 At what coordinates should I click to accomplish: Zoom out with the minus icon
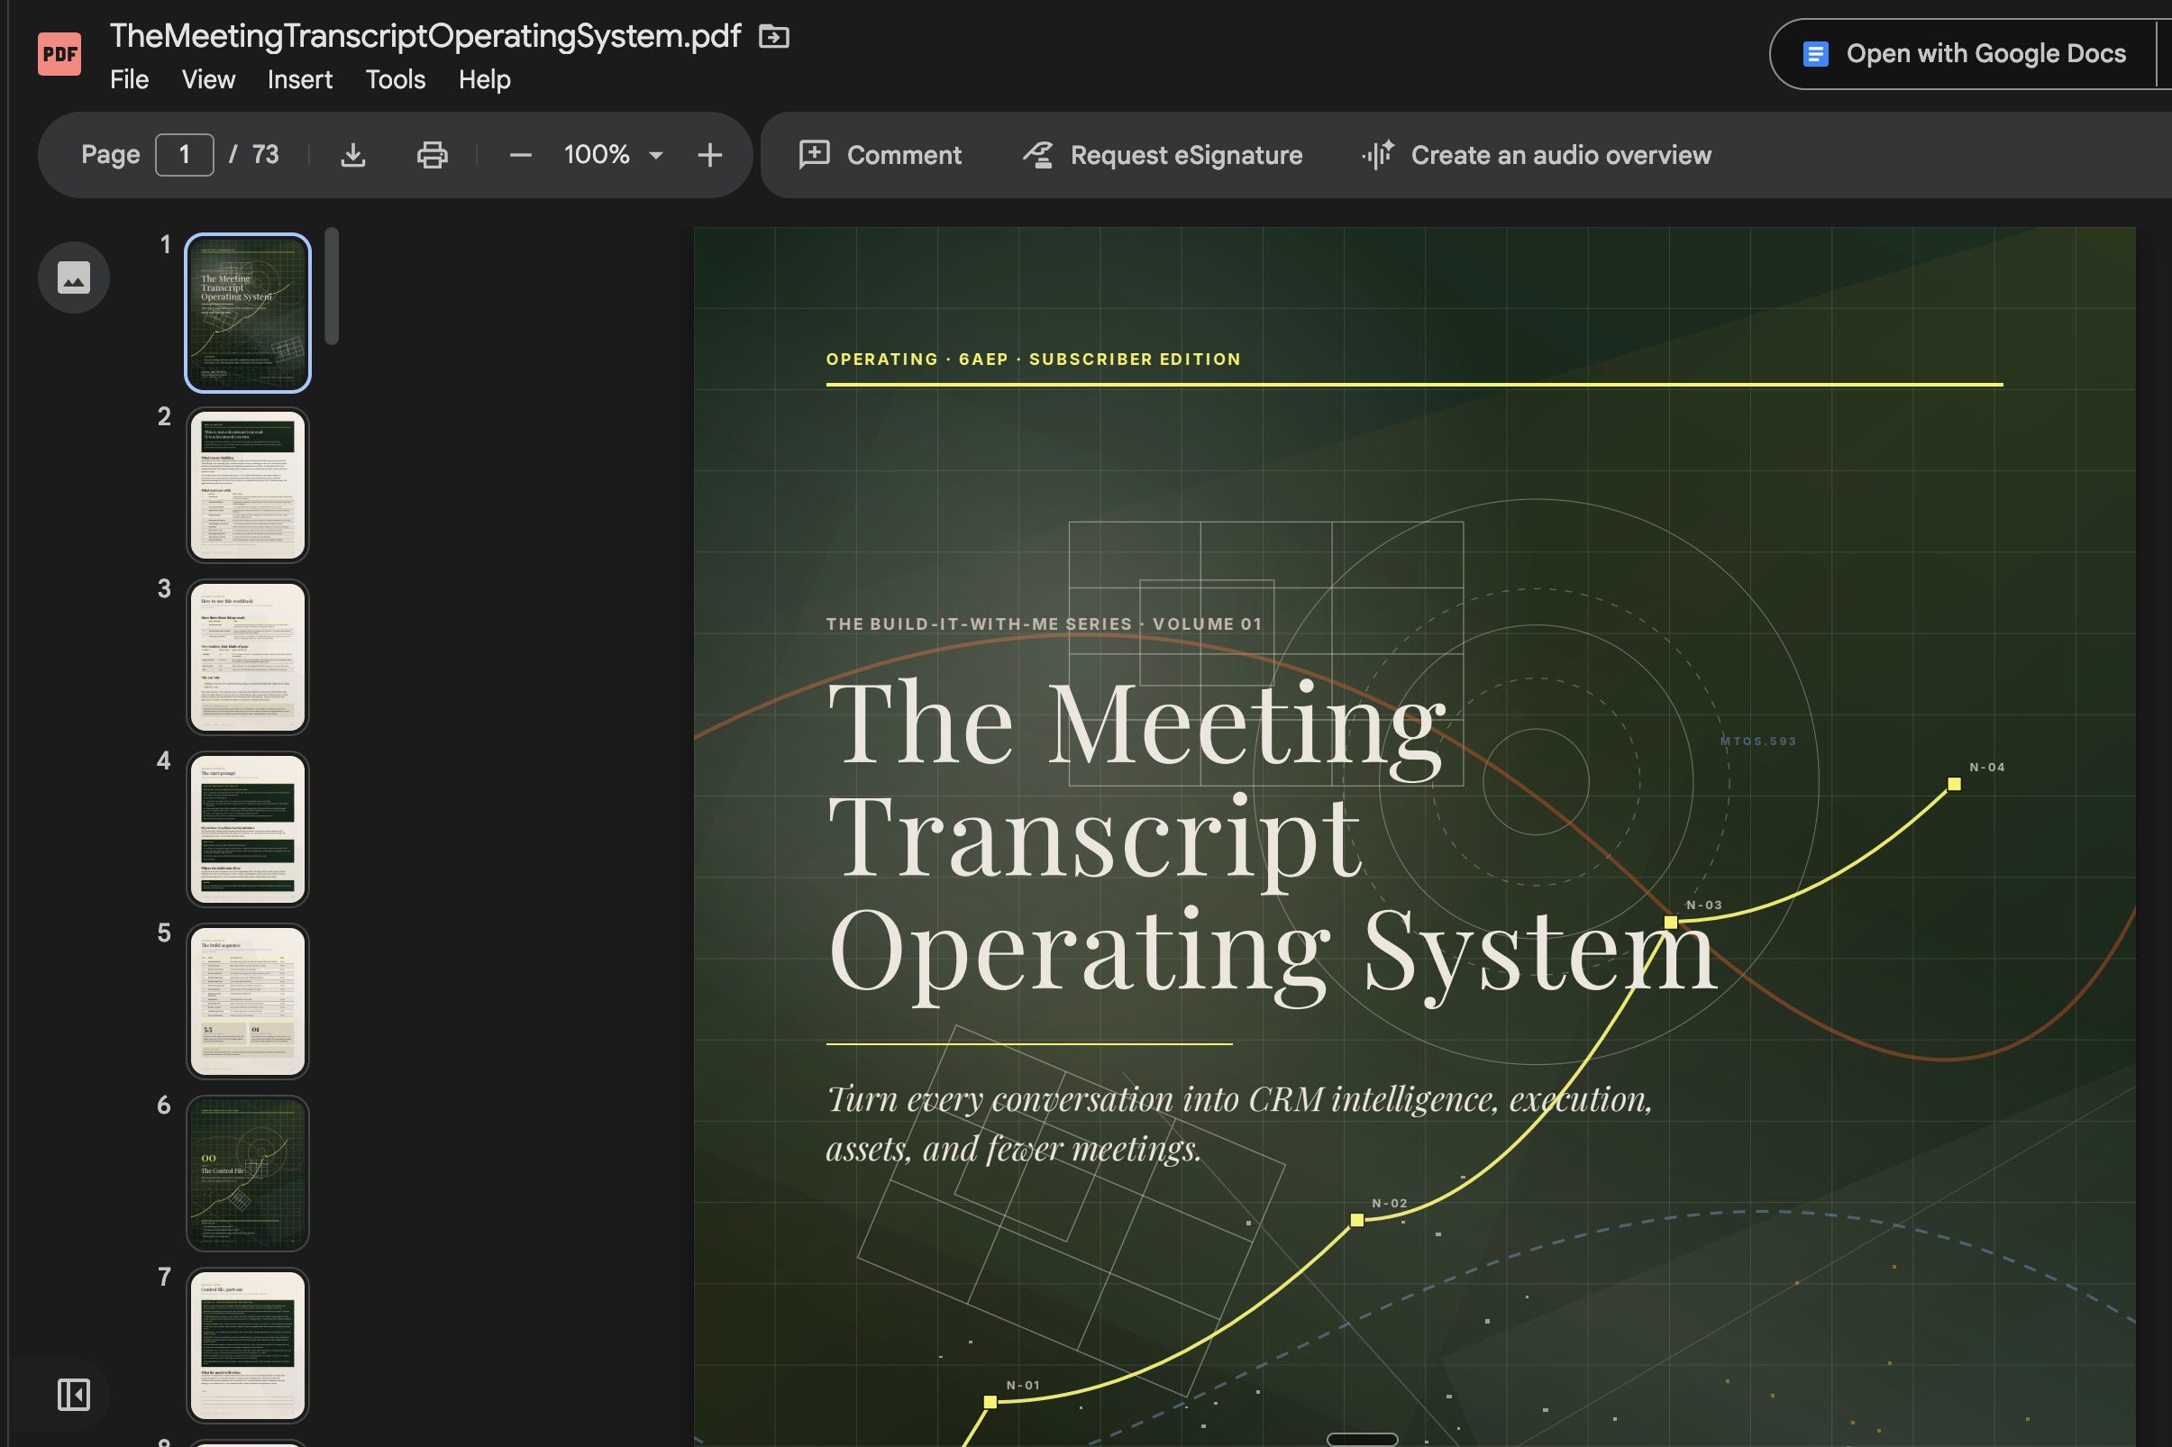coord(521,155)
